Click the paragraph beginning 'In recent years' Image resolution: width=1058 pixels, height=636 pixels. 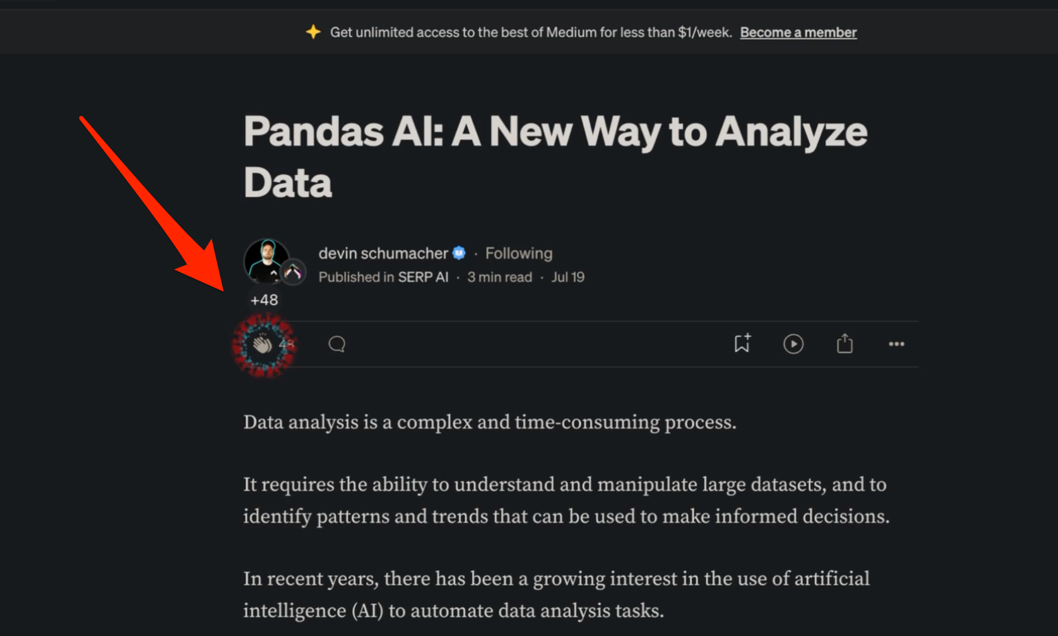tap(557, 594)
